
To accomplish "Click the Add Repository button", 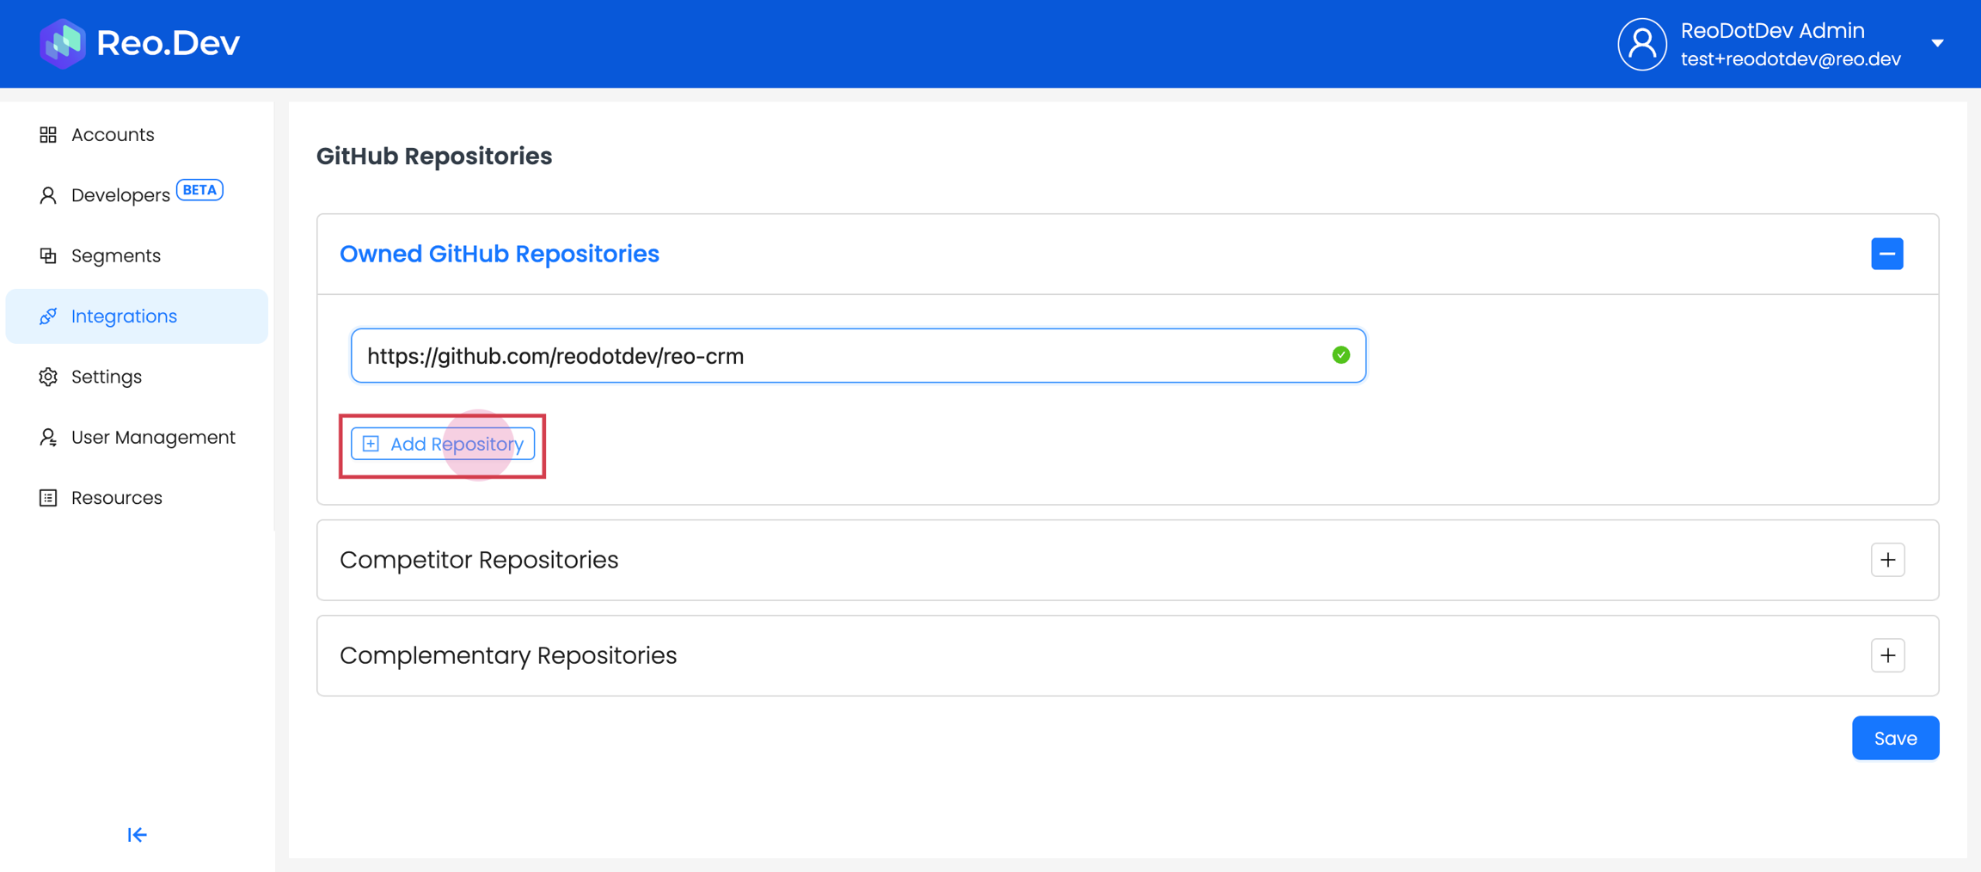I will (443, 444).
